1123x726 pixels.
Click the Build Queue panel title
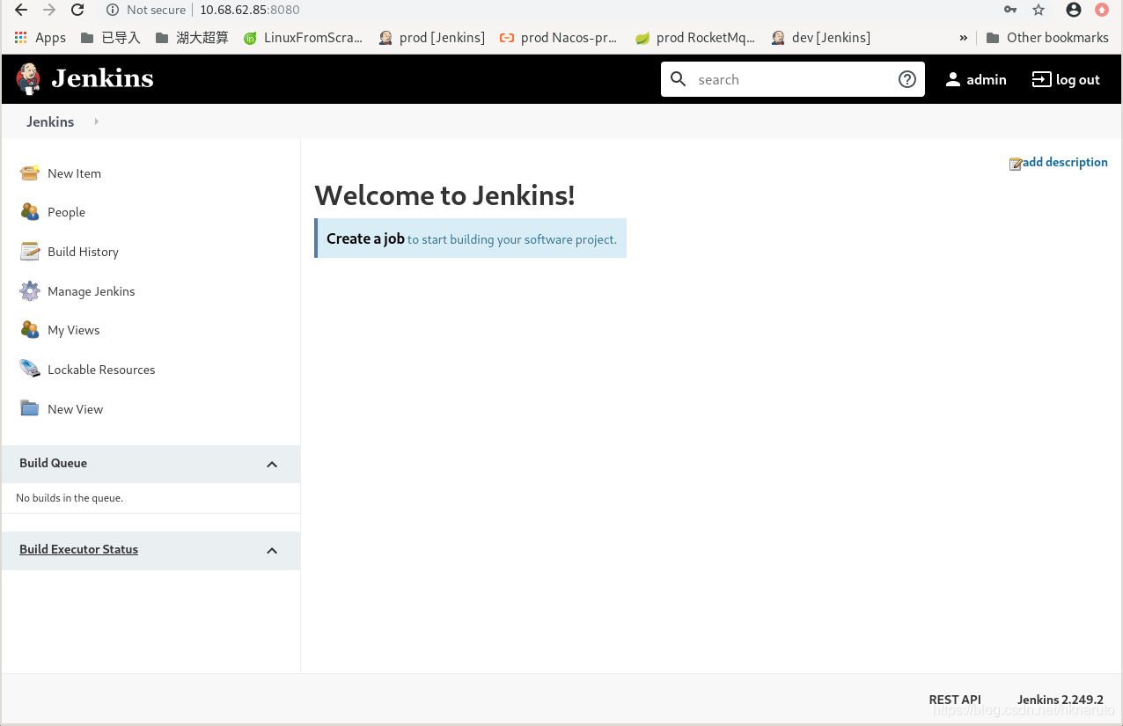click(53, 463)
